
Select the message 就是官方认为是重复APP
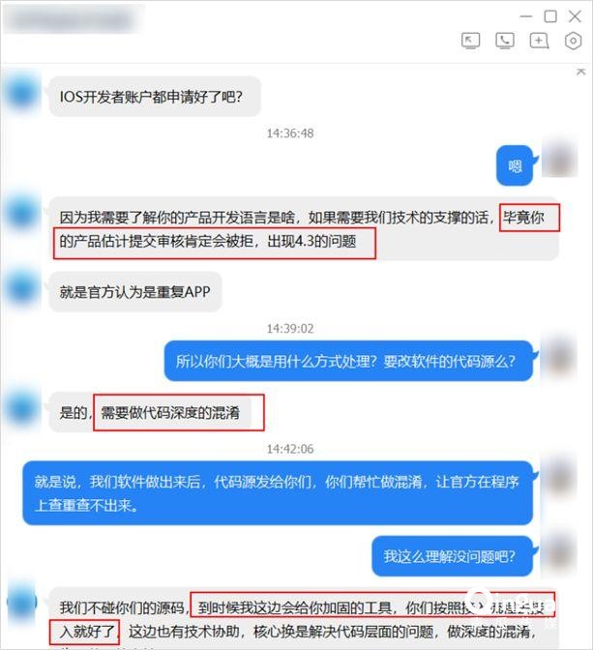point(135,292)
